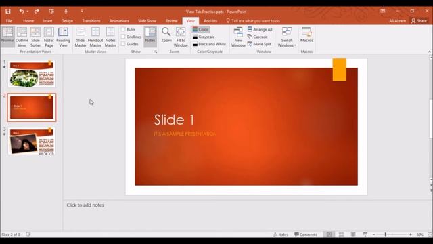Save the presentation from the quick access toolbar
The image size is (433, 244).
[7, 12]
